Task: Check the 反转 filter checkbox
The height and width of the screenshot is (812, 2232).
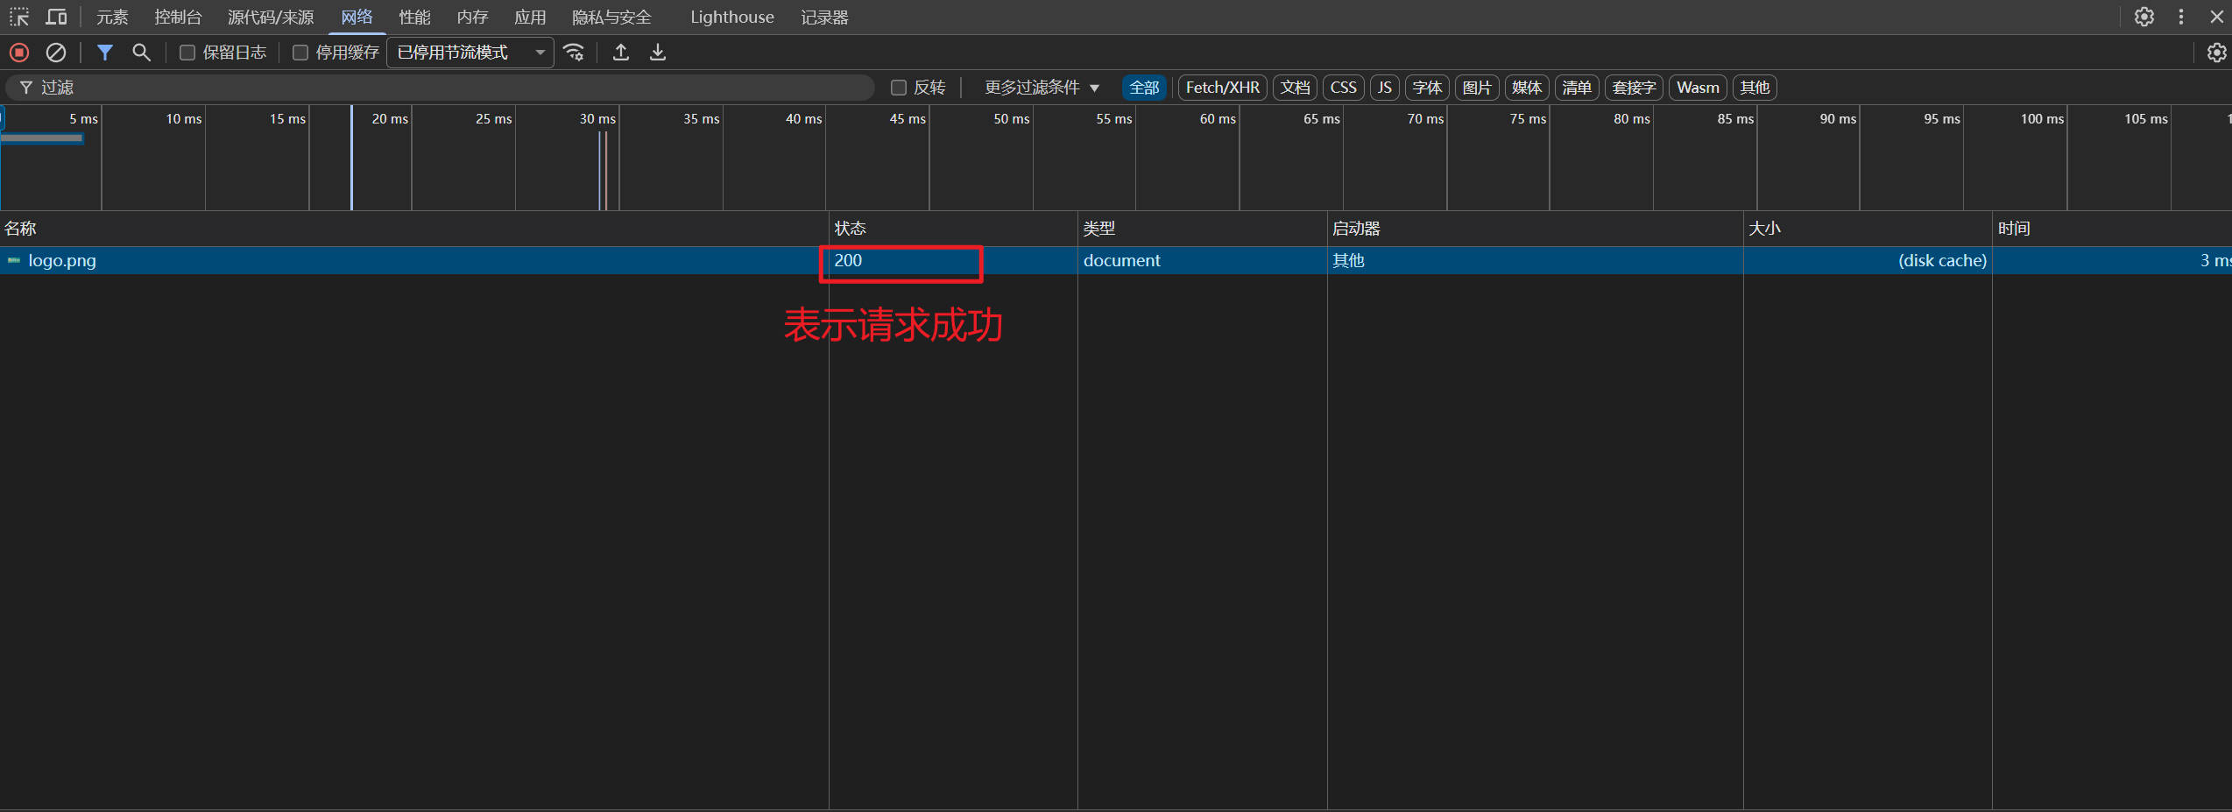Action: click(898, 88)
